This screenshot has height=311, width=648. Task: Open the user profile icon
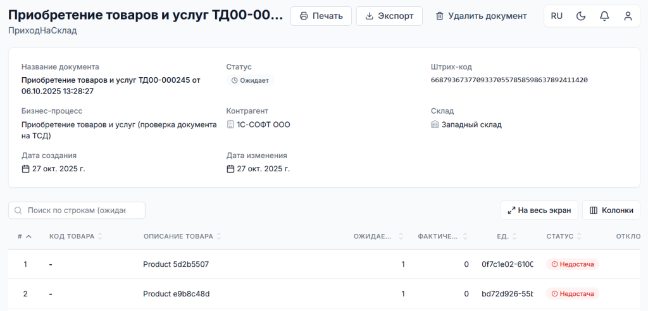coord(628,16)
